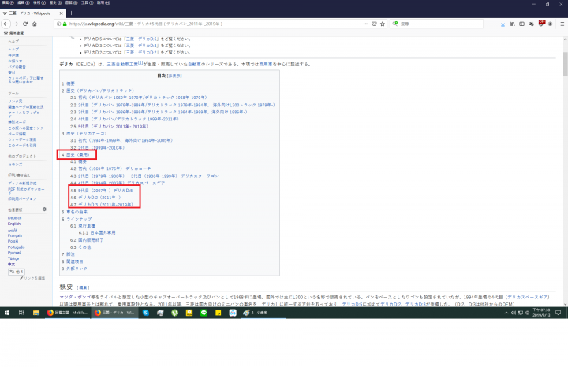Click the page vertical scrollbar thumb
568x367 pixels.
[x=565, y=65]
